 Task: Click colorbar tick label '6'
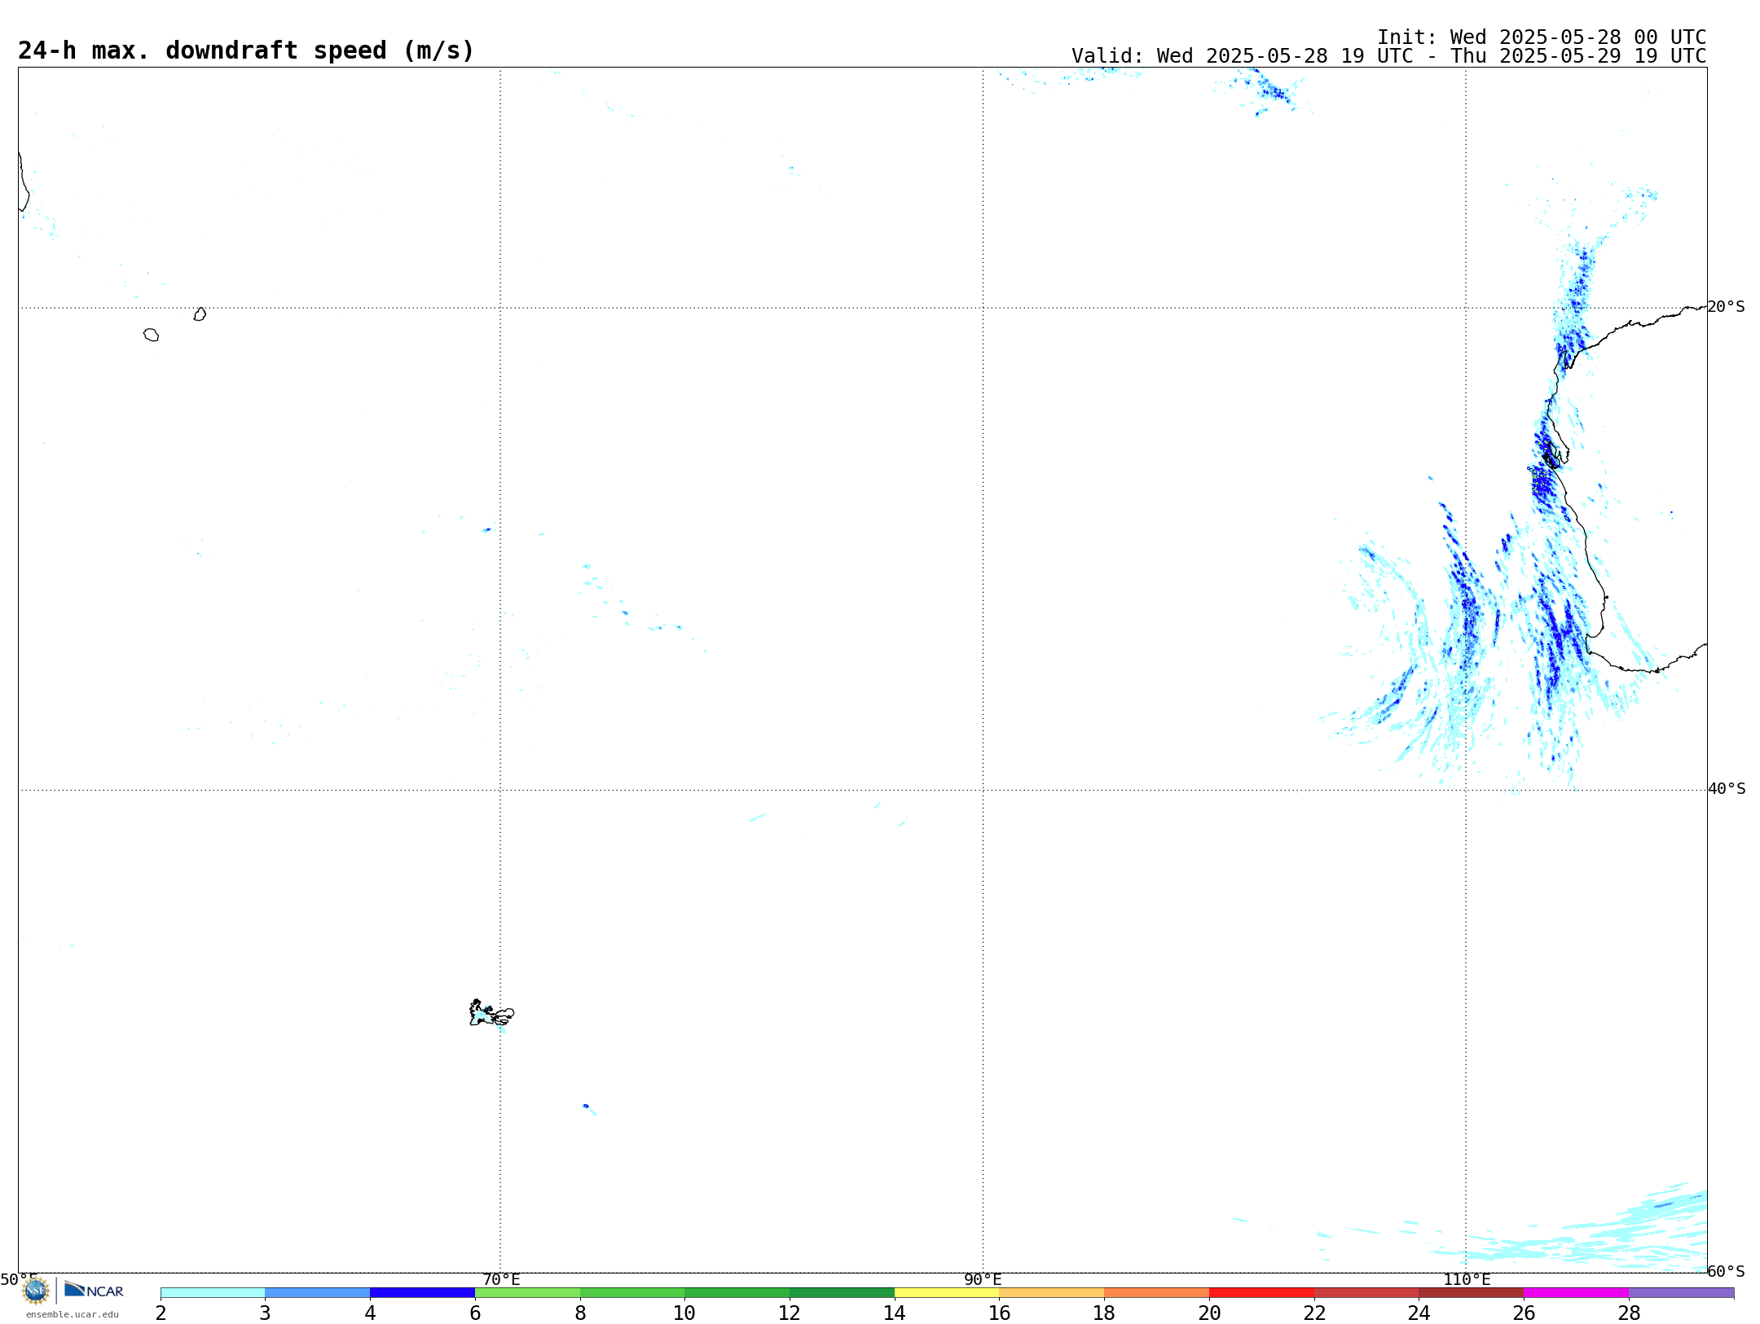click(475, 1313)
